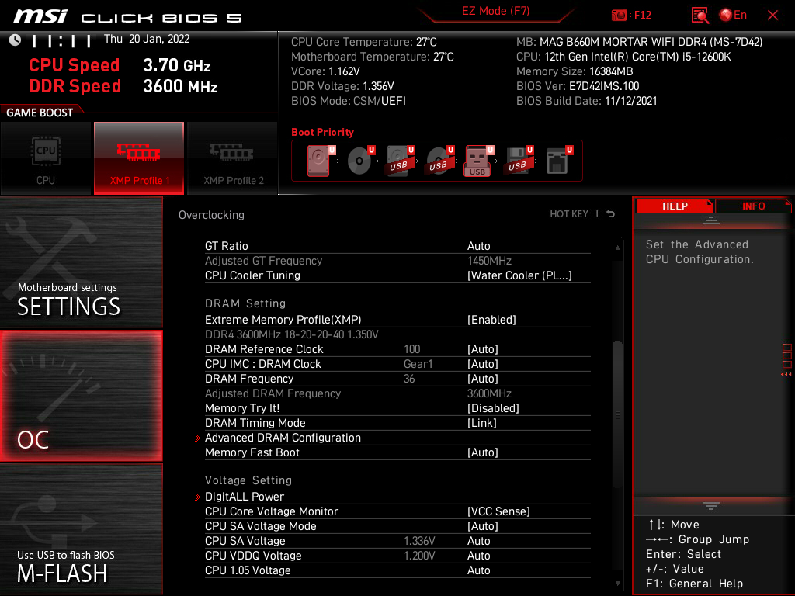Toggle XMP Profile 1
This screenshot has height=596, width=795.
click(139, 158)
